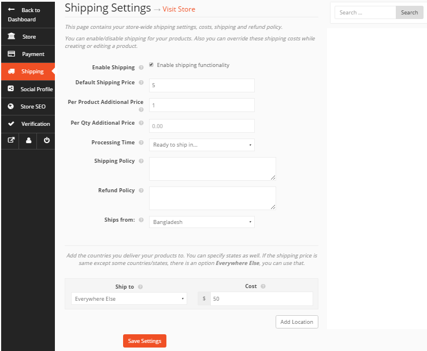Open the Processing Time dropdown

tap(202, 145)
